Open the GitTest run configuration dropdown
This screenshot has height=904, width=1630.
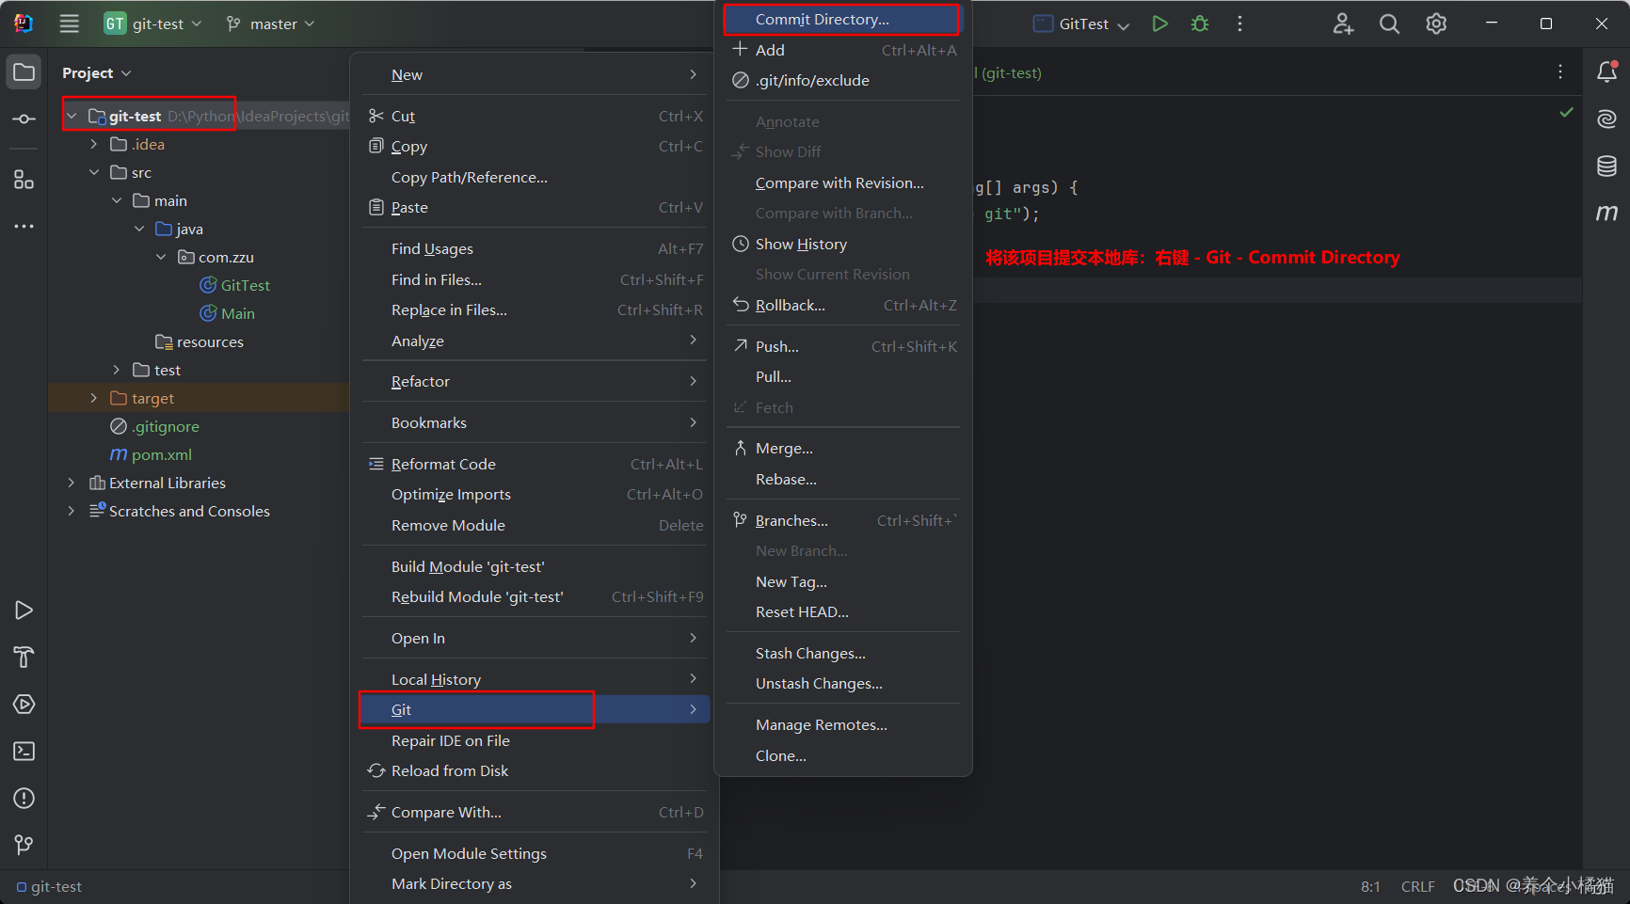coord(1081,24)
